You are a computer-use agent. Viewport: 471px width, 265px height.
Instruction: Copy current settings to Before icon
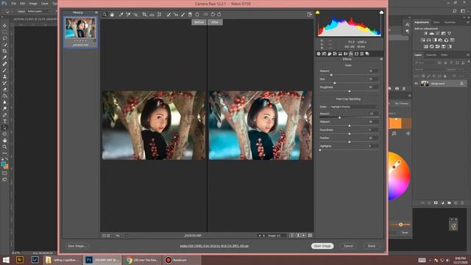304,236
